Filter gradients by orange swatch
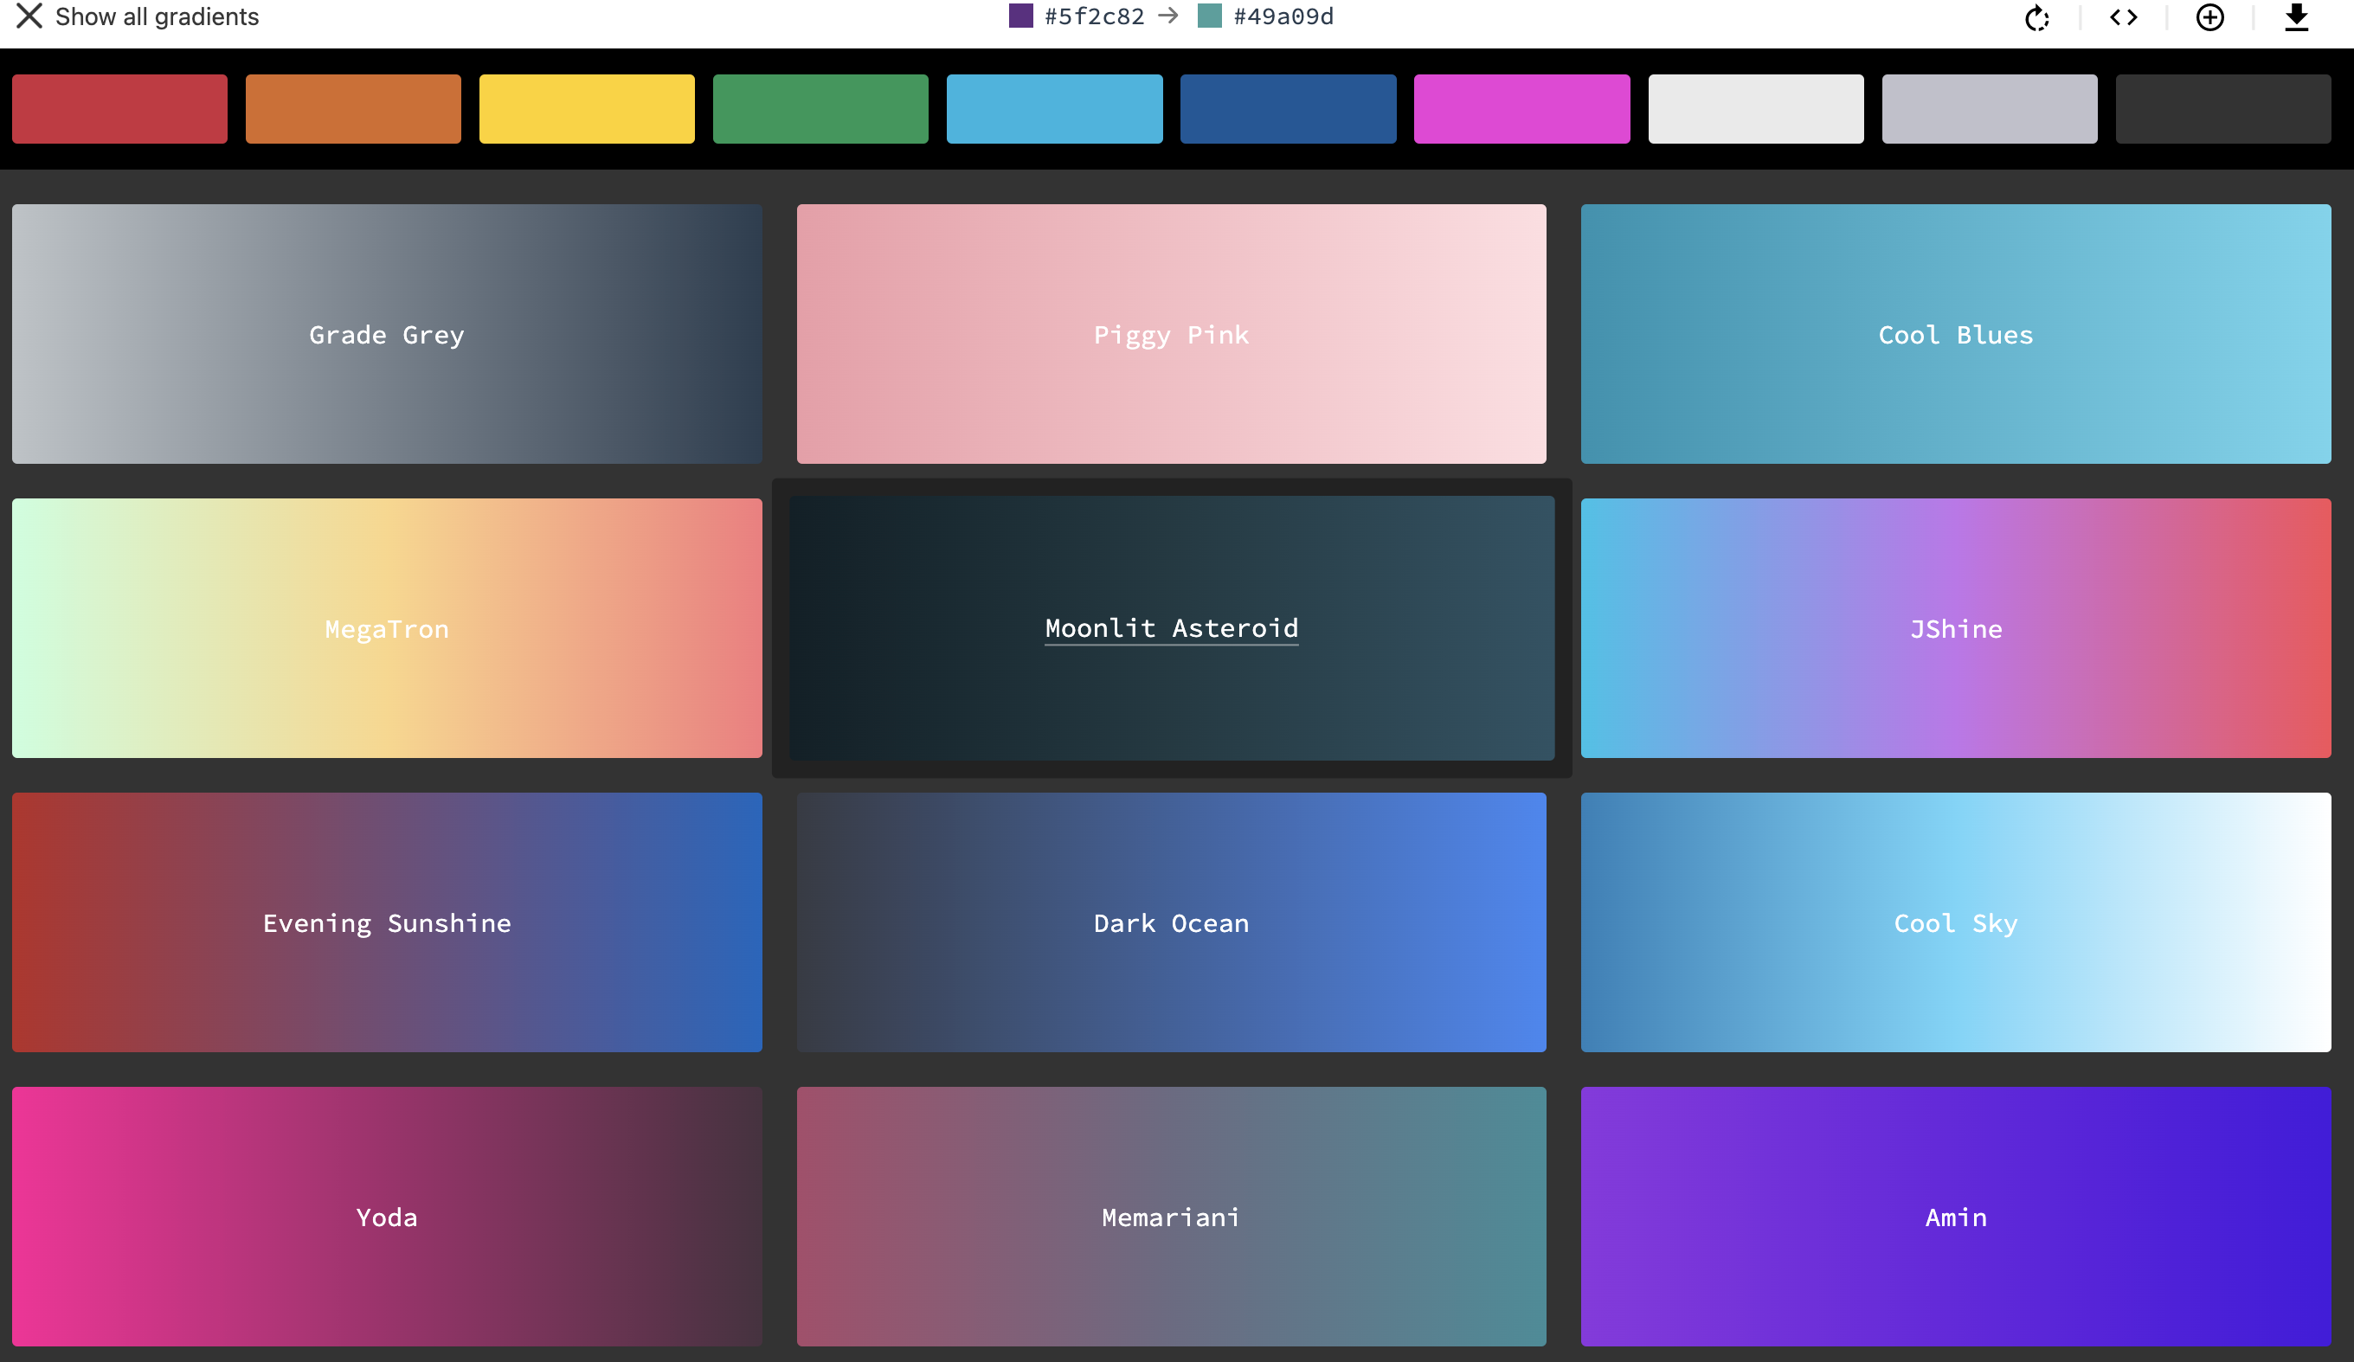The width and height of the screenshot is (2354, 1362). [353, 109]
